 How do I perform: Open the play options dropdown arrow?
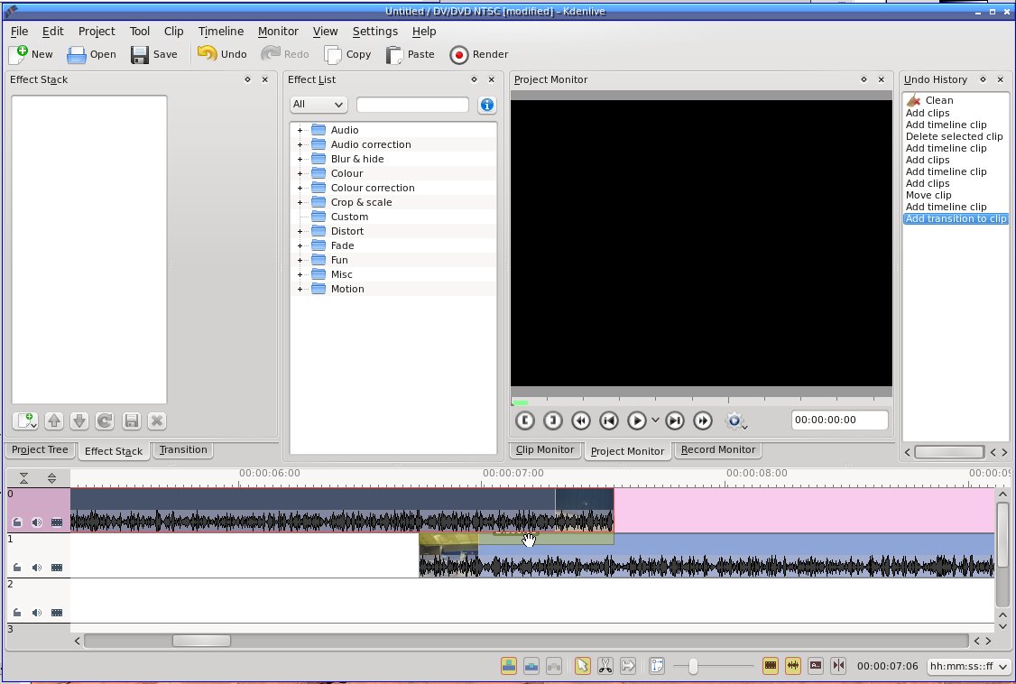coord(655,421)
